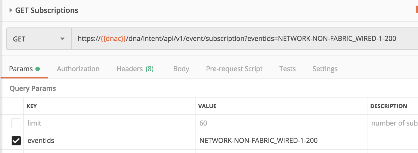Open the Pre-request Script tab
The width and height of the screenshot is (418, 153).
pyautogui.click(x=234, y=69)
